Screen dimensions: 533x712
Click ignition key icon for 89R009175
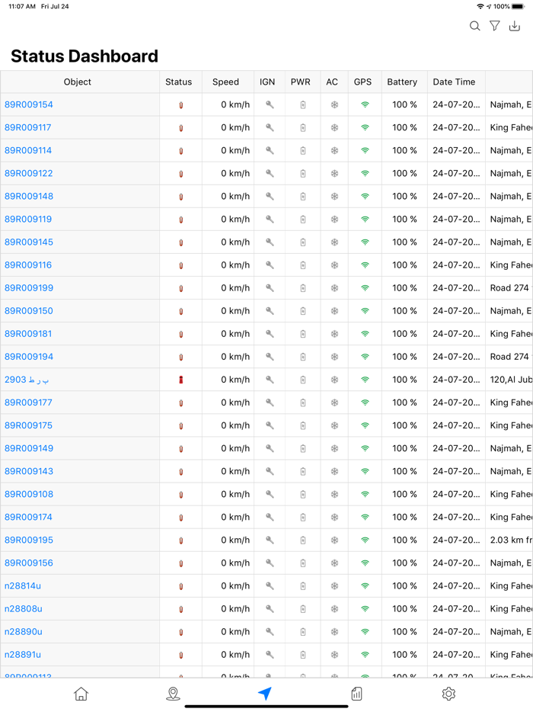click(270, 425)
